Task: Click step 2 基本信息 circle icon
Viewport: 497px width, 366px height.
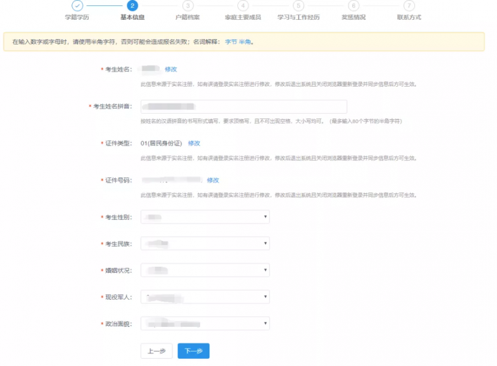Action: coord(133,5)
